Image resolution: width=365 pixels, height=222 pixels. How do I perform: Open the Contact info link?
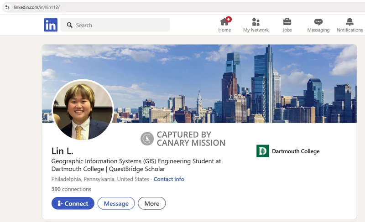point(169,179)
